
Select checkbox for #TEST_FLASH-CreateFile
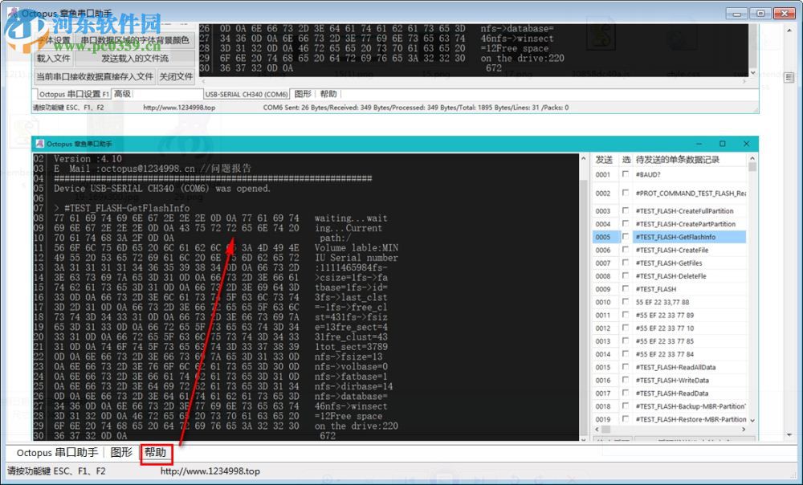626,250
